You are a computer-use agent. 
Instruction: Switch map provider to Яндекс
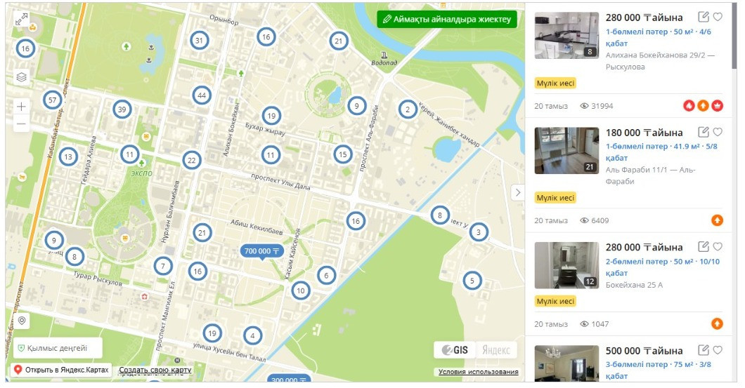496,350
